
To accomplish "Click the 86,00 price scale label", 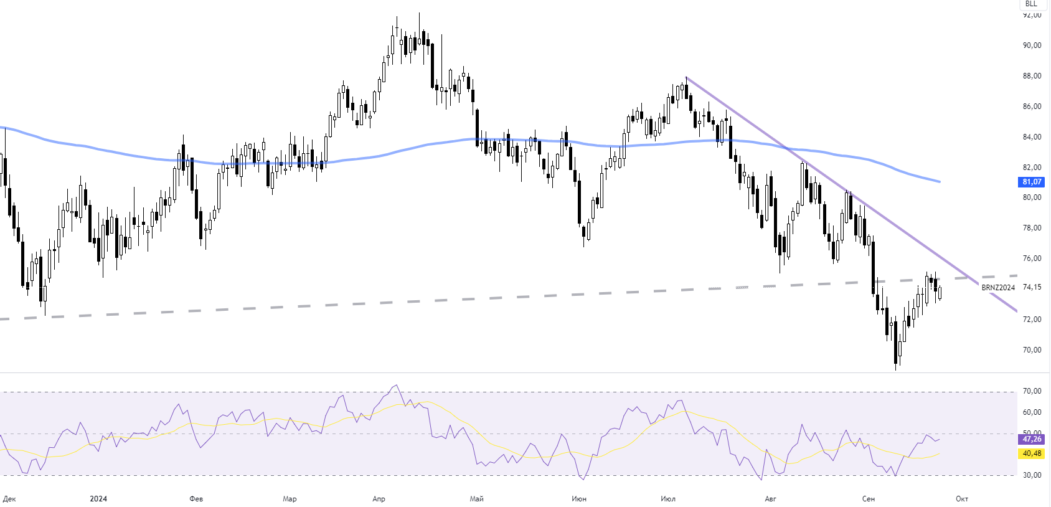I will click(x=1032, y=107).
